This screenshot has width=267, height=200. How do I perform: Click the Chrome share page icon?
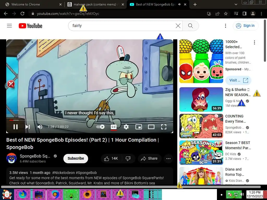pos(217,14)
